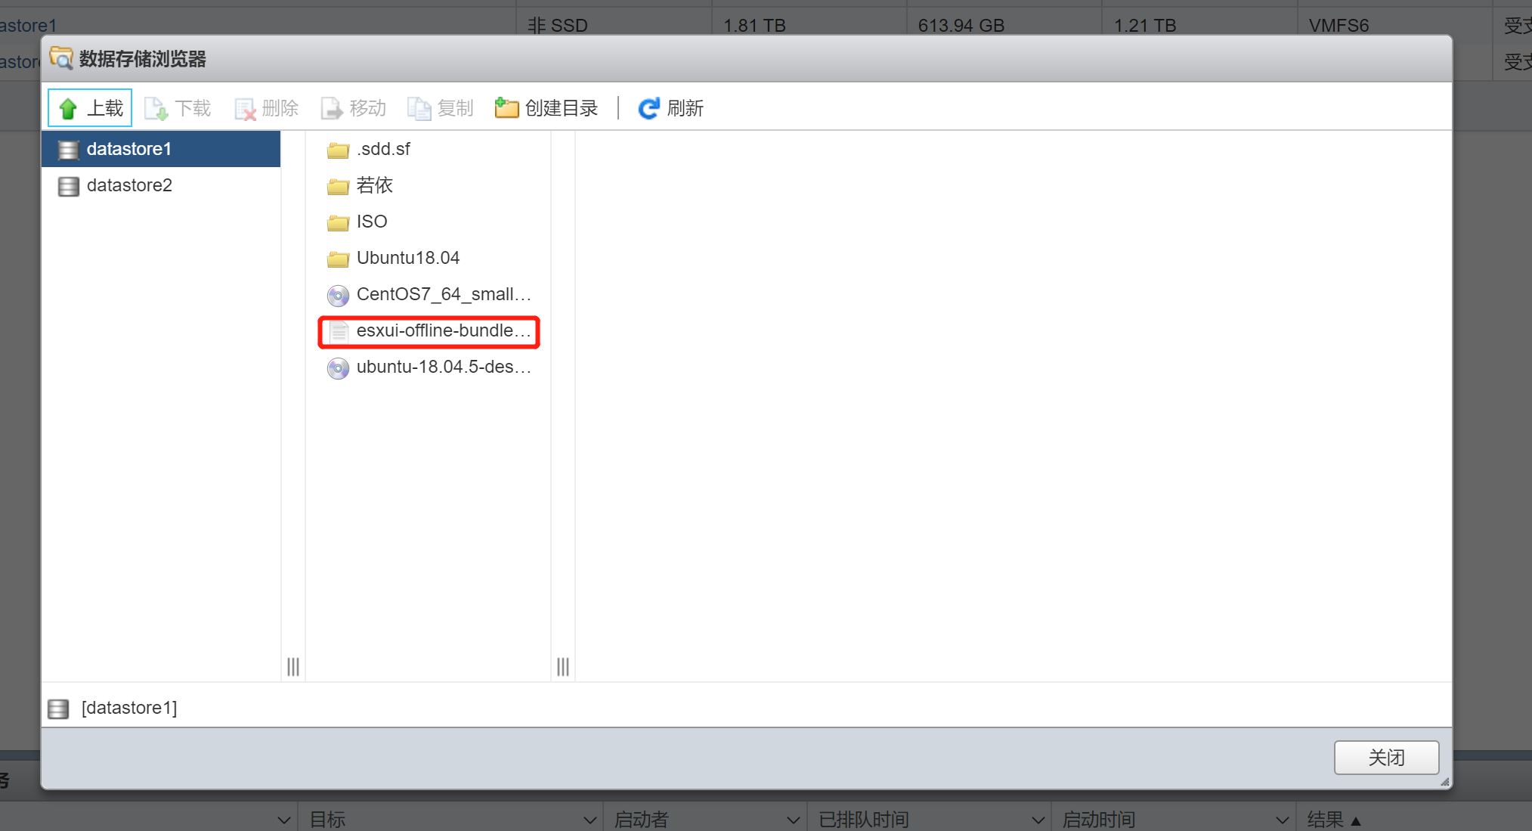
Task: Select datastore1 storage icon in sidebar
Action: point(69,150)
